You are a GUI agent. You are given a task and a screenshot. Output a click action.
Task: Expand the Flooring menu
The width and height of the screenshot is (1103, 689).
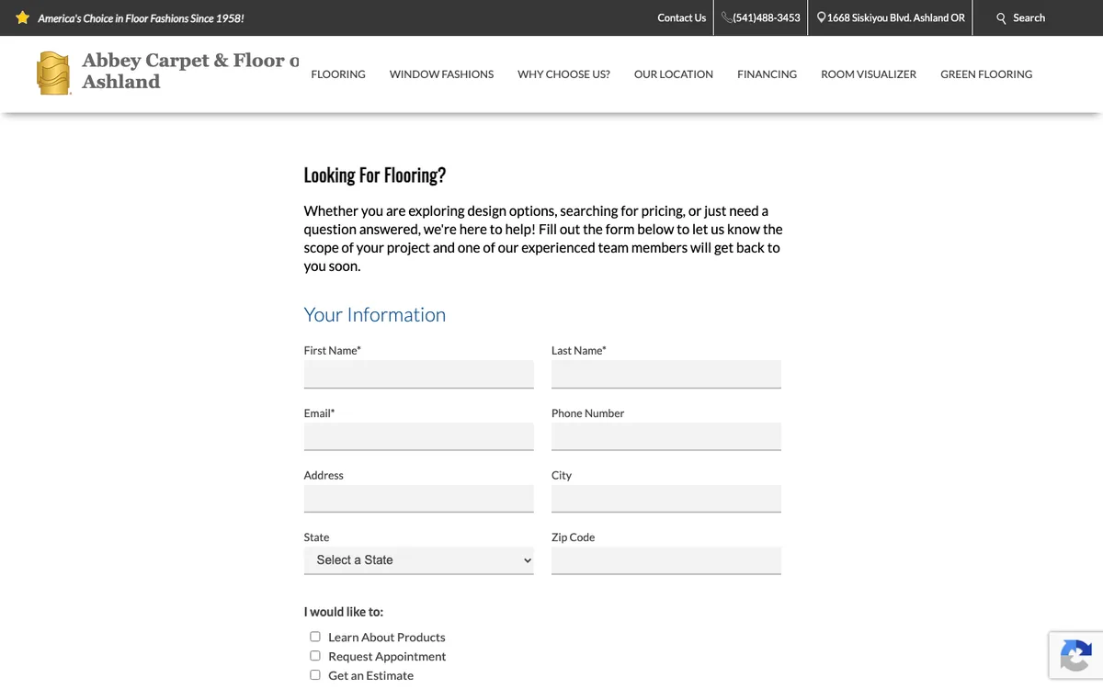click(338, 74)
